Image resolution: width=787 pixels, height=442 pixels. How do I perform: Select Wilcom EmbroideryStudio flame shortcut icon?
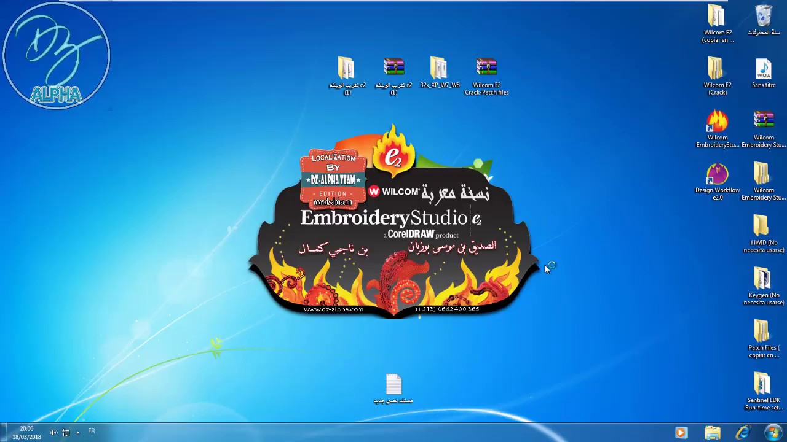pos(718,128)
